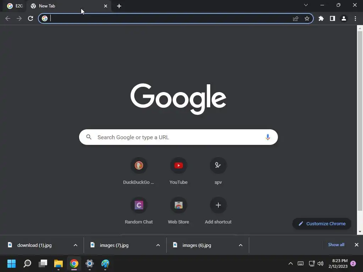363x272 pixels.
Task: Open the Paint app on taskbar
Action: 105,263
